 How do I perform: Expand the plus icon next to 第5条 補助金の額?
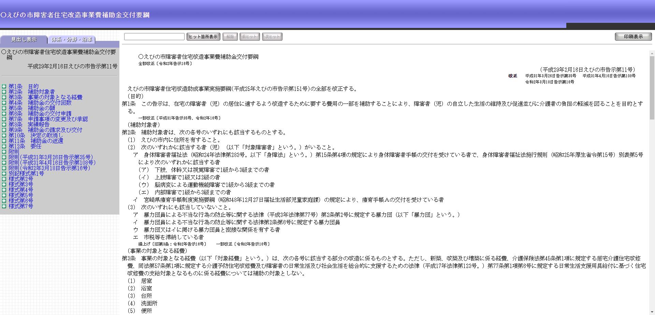click(4, 108)
